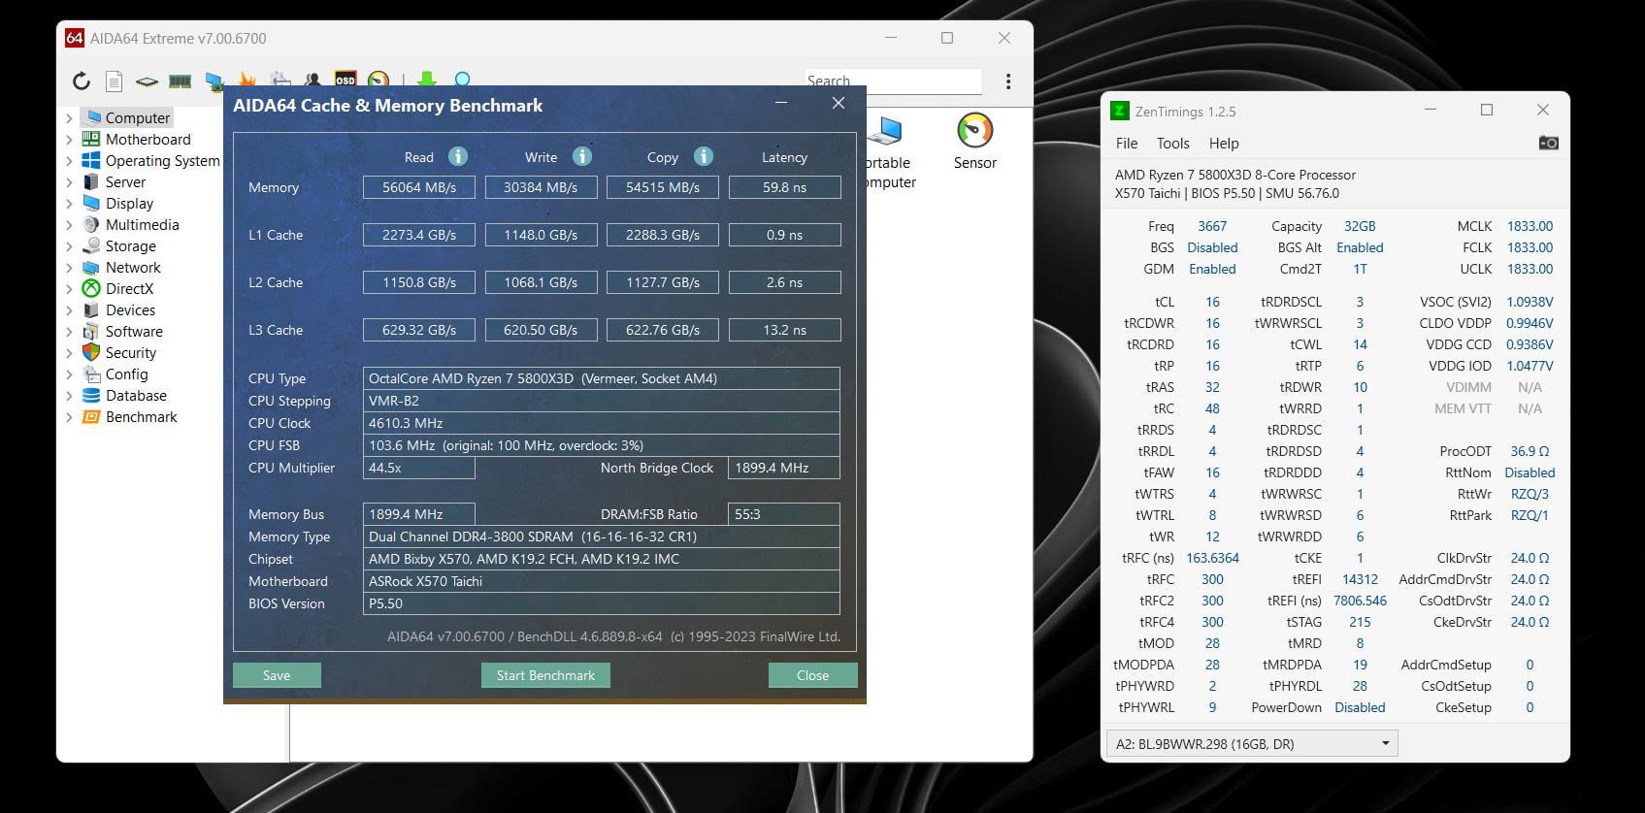Select Motherboard in the AIDA64 tree
Image resolution: width=1645 pixels, height=813 pixels.
[148, 140]
